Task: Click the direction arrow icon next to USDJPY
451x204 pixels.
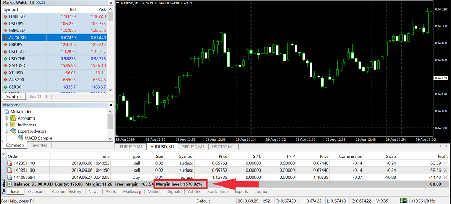Action: pyautogui.click(x=5, y=24)
